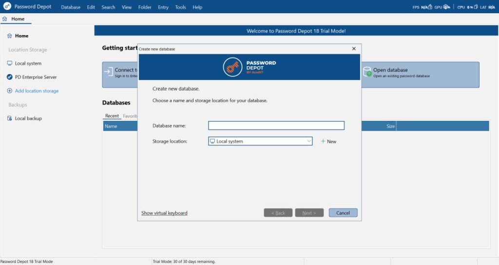Click the Local backup icon in sidebar
The height and width of the screenshot is (265, 499).
tap(10, 118)
